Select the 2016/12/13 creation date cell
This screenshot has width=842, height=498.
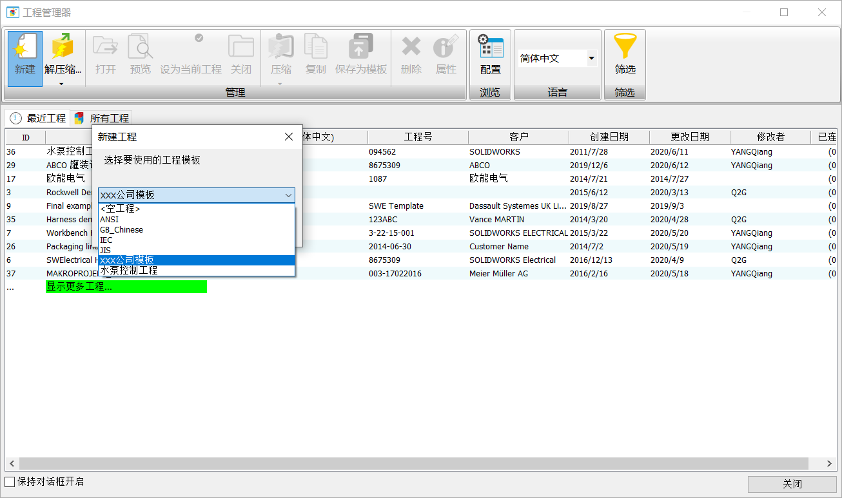pos(591,260)
